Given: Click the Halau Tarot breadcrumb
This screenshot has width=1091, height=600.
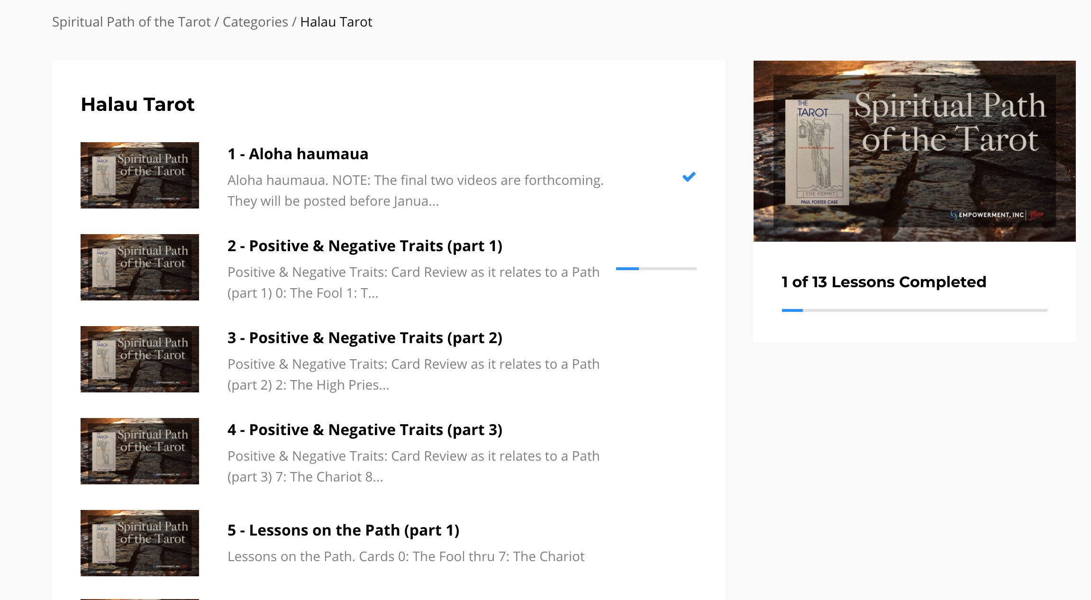Looking at the screenshot, I should (x=336, y=22).
